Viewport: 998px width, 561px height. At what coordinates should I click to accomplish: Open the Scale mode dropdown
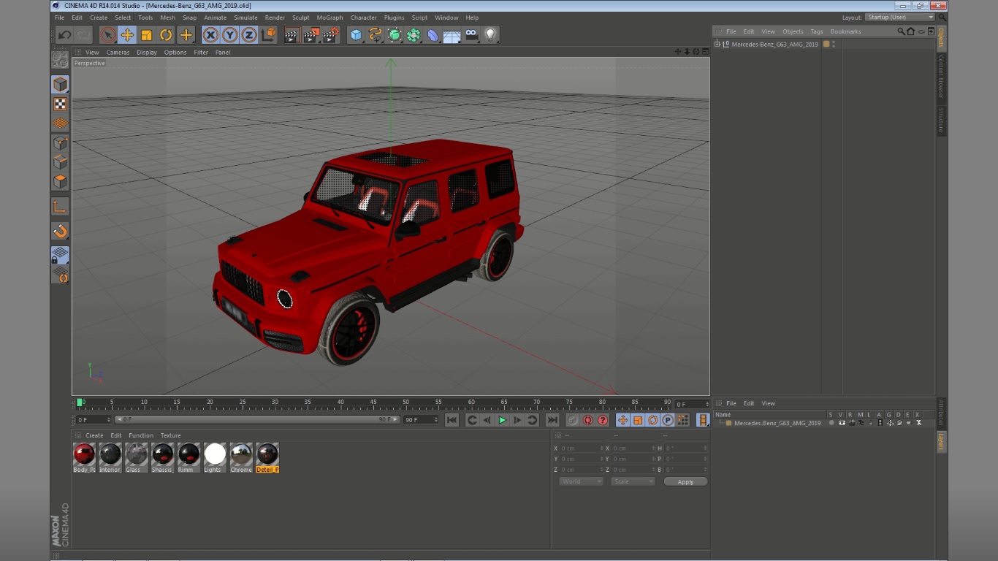pos(633,482)
